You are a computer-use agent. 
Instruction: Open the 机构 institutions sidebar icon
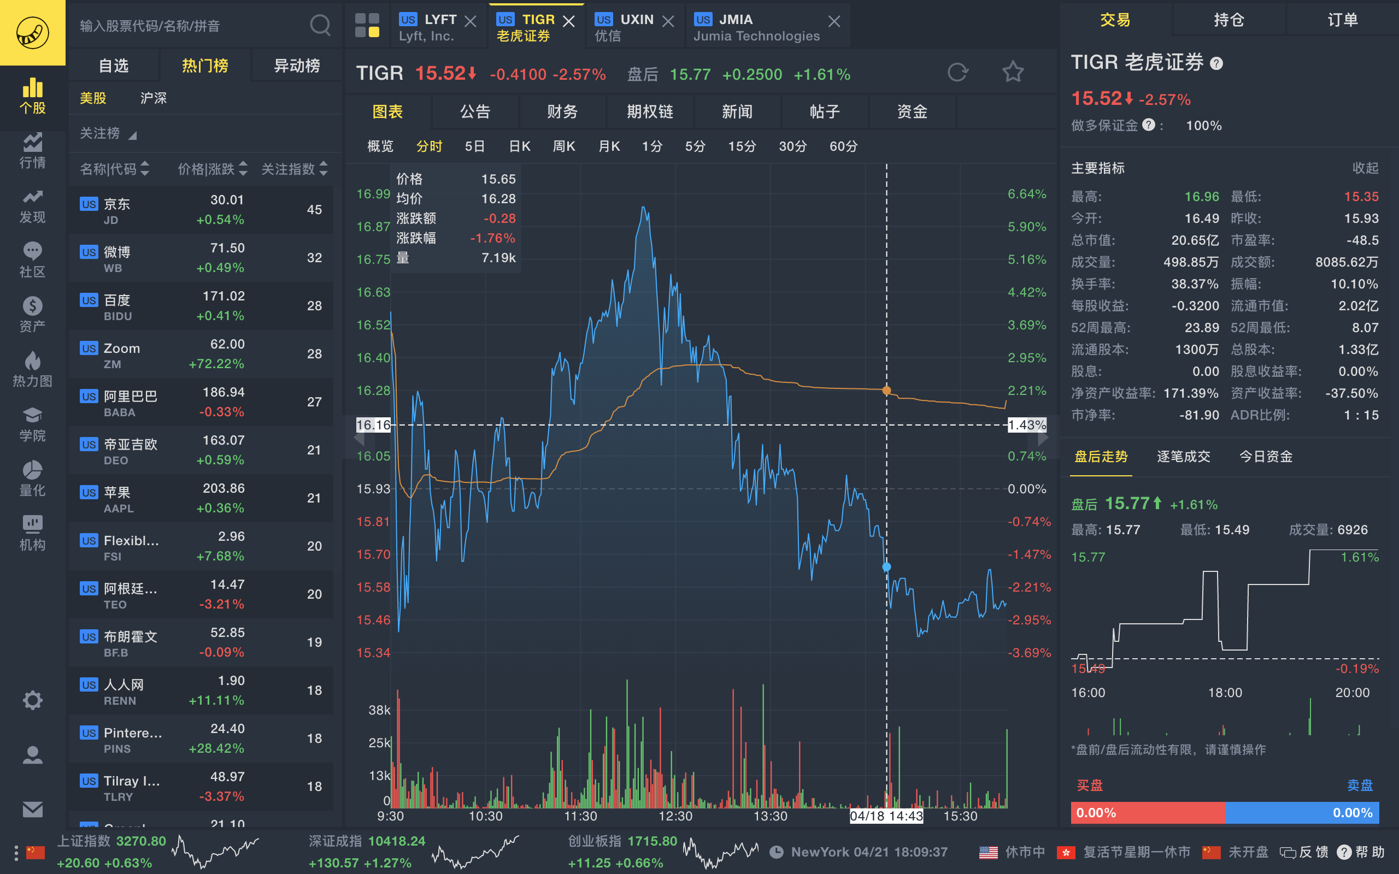coord(32,533)
